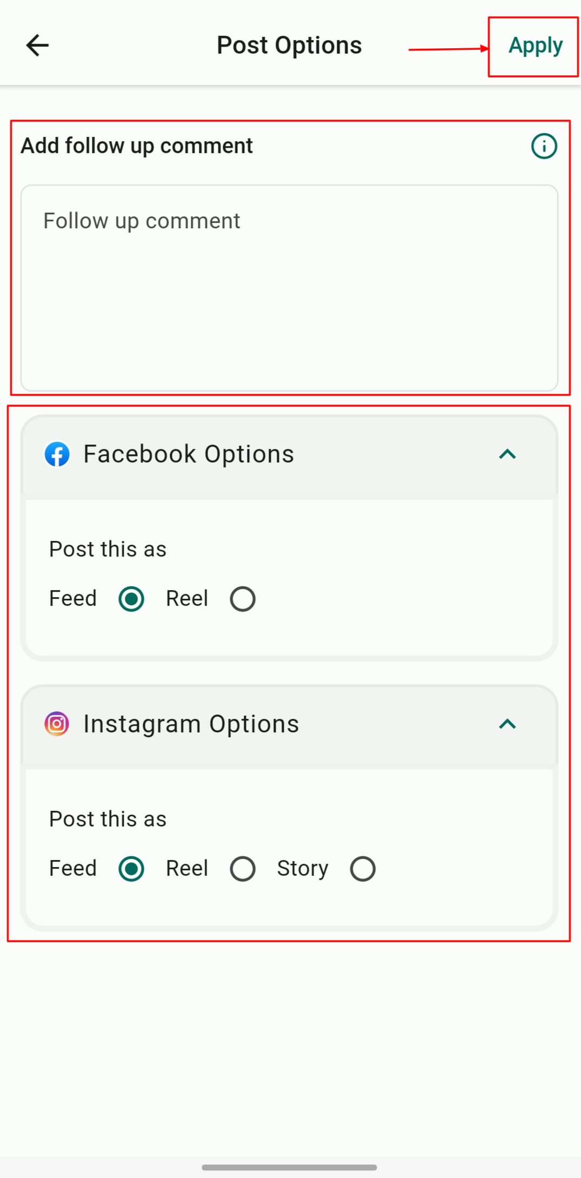Image resolution: width=581 pixels, height=1178 pixels.
Task: Select Feed radio under Instagram Options
Action: point(131,869)
